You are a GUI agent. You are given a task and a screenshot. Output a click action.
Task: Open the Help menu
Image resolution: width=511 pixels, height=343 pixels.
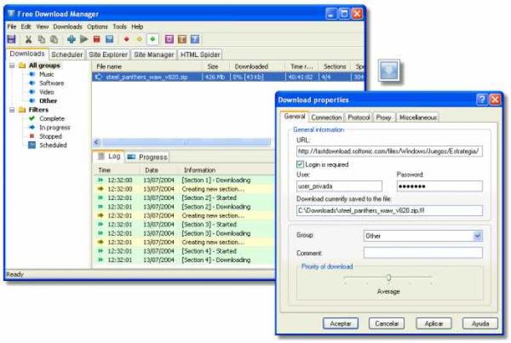pos(137,27)
